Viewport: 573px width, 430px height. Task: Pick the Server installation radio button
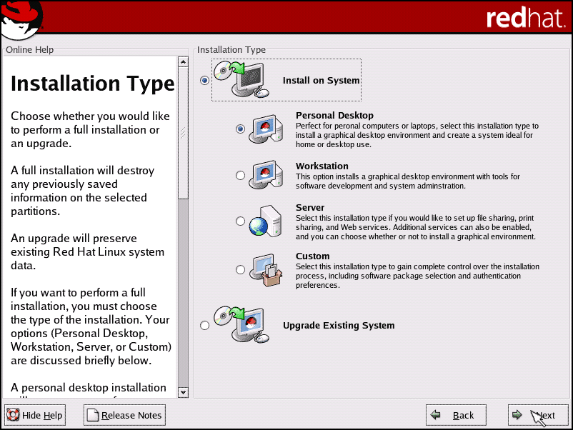240,221
